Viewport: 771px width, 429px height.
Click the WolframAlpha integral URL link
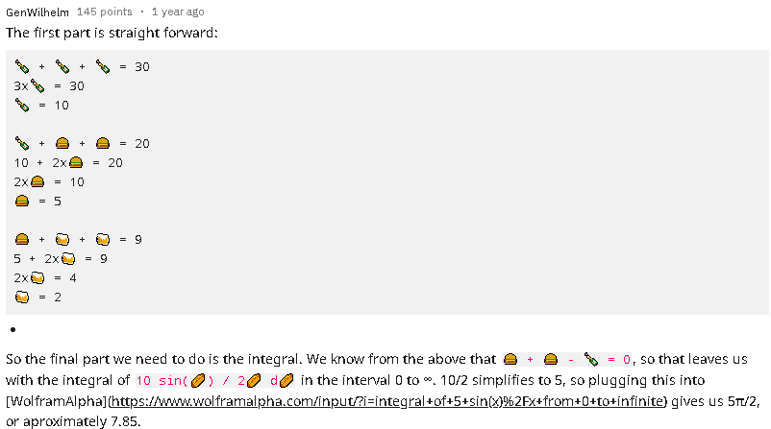point(387,401)
